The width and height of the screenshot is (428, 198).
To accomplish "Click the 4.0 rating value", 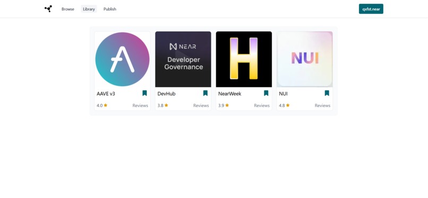I will (x=100, y=105).
